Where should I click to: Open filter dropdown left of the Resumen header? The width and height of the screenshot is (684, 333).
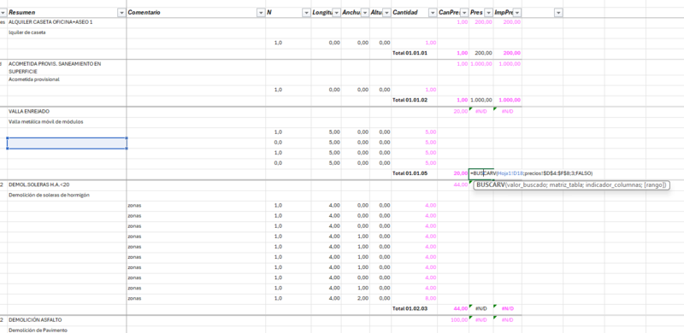pyautogui.click(x=3, y=13)
